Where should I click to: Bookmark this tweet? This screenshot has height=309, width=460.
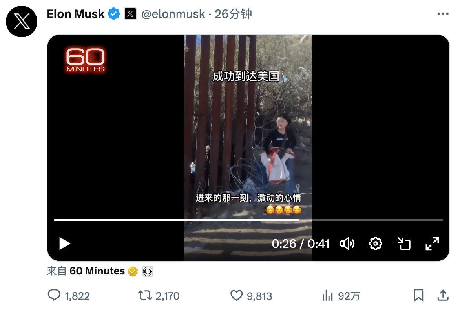[419, 295]
